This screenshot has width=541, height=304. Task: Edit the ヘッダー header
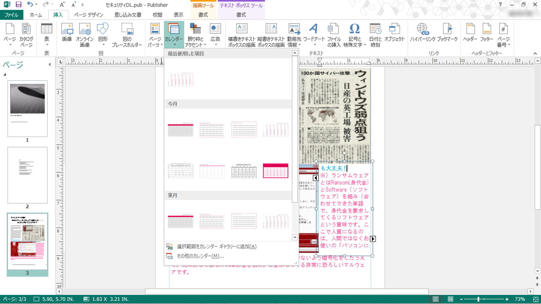(x=470, y=33)
